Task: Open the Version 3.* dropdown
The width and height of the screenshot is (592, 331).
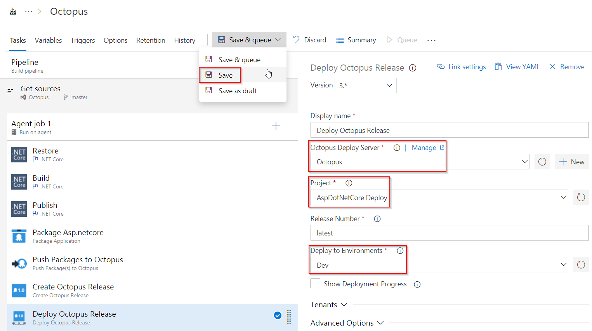Action: coord(365,85)
